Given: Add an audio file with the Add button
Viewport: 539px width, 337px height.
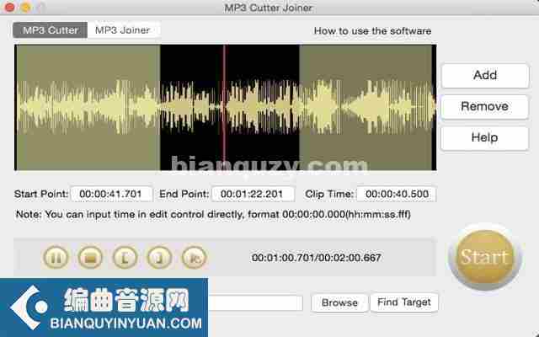Looking at the screenshot, I should click(x=485, y=75).
